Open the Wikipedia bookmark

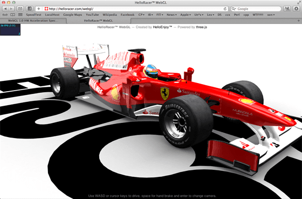click(109, 15)
